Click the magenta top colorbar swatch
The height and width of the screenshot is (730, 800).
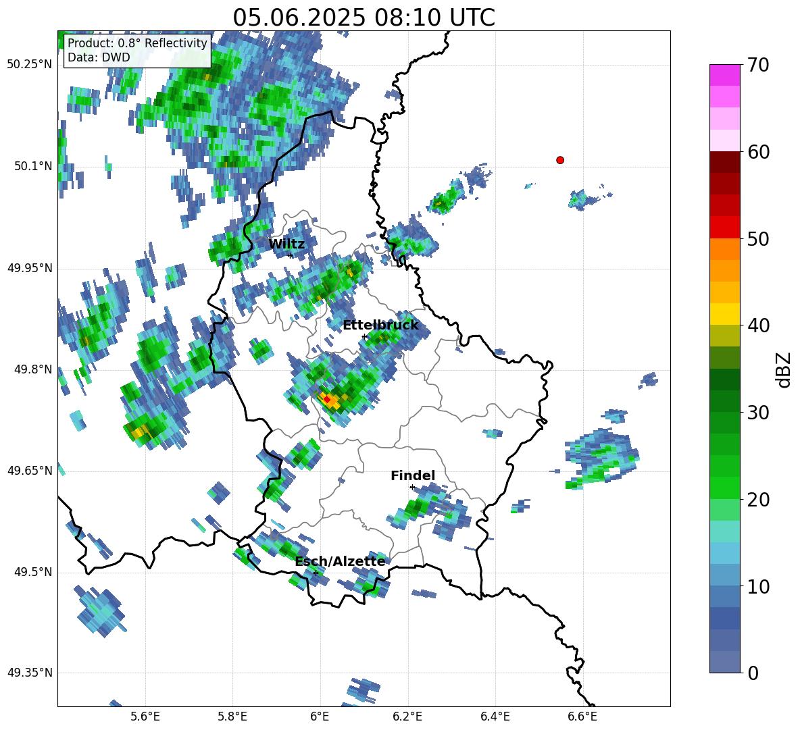[724, 75]
